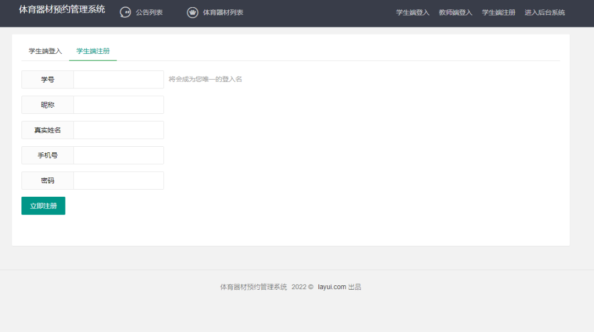Select the 学生端注册 tab in card
This screenshot has width=594, height=332.
point(93,51)
